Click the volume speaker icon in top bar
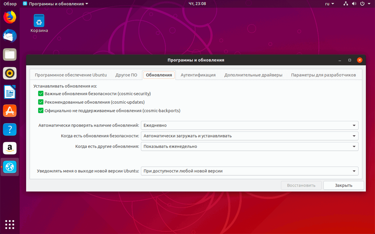The width and height of the screenshot is (375, 234). point(354,4)
